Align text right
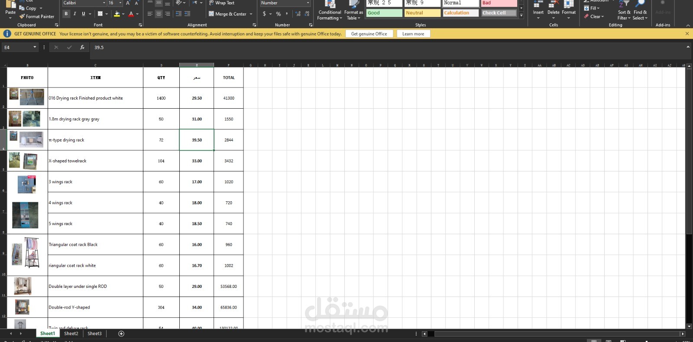The width and height of the screenshot is (693, 342). [x=167, y=14]
